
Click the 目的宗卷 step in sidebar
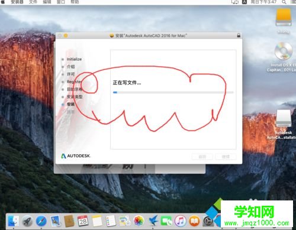(x=75, y=89)
